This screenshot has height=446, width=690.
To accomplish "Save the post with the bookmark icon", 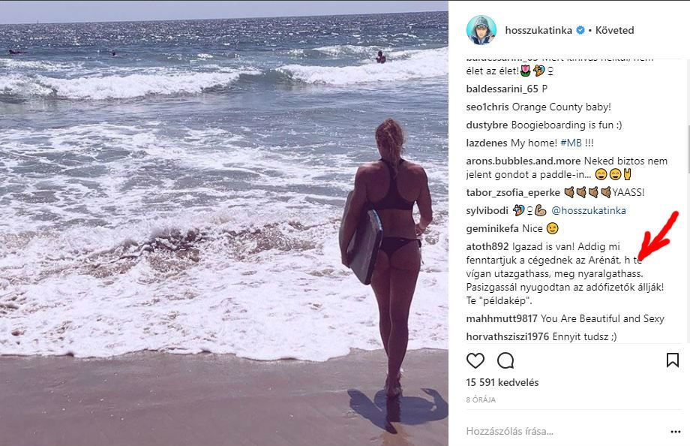I will pos(673,360).
